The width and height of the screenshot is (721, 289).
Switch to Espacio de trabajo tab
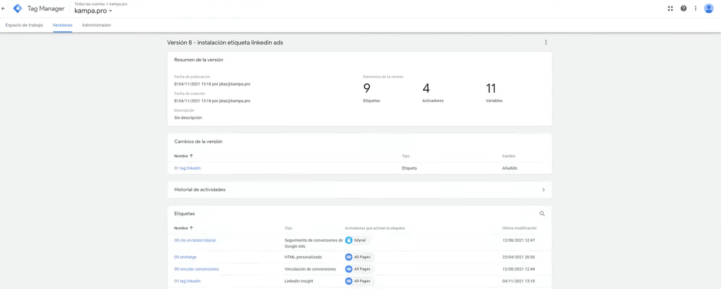tap(25, 25)
